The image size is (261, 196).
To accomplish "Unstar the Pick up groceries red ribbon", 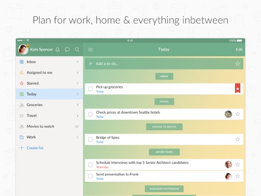I will tap(238, 88).
